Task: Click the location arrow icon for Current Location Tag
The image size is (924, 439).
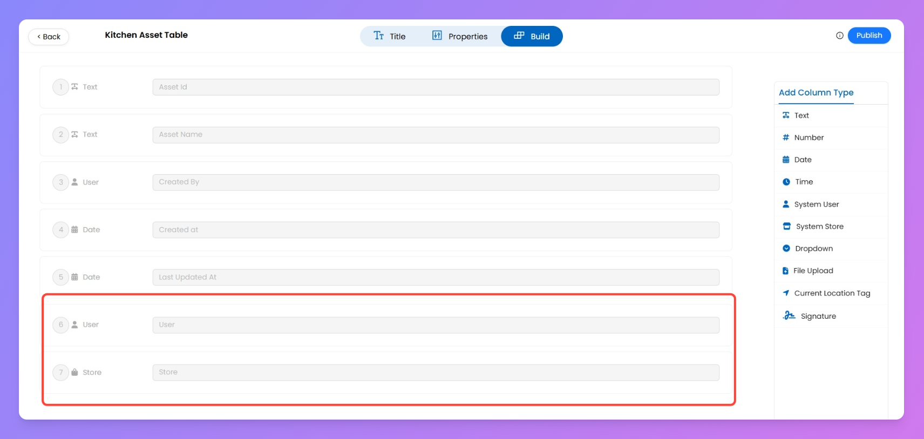Action: point(786,293)
